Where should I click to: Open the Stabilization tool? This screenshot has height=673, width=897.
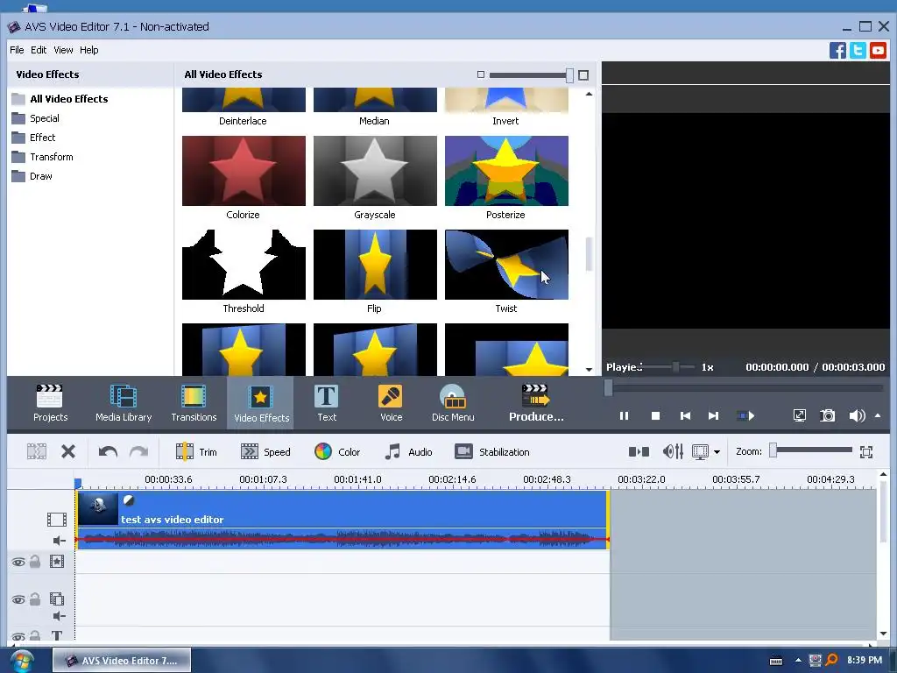tap(492, 452)
